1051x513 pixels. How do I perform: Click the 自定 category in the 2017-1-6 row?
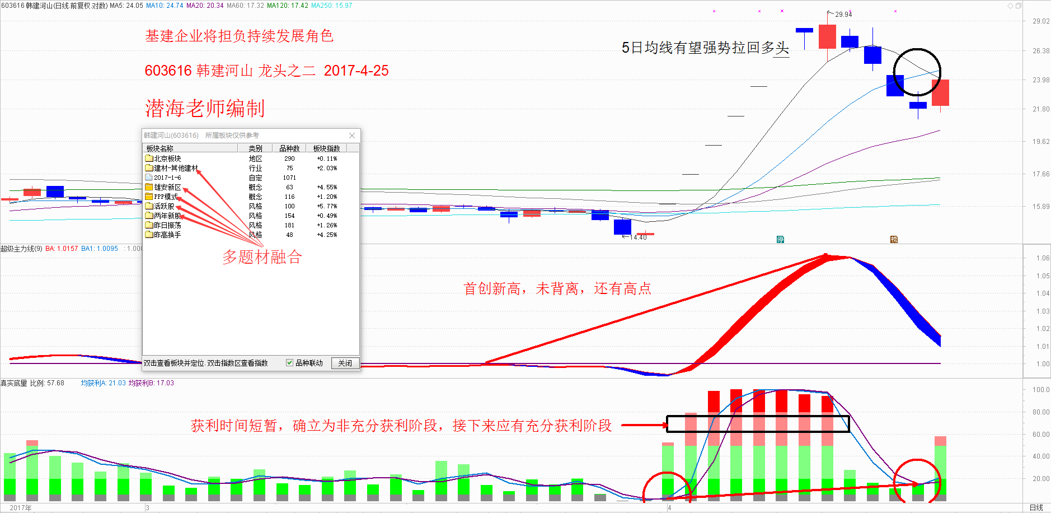[255, 178]
